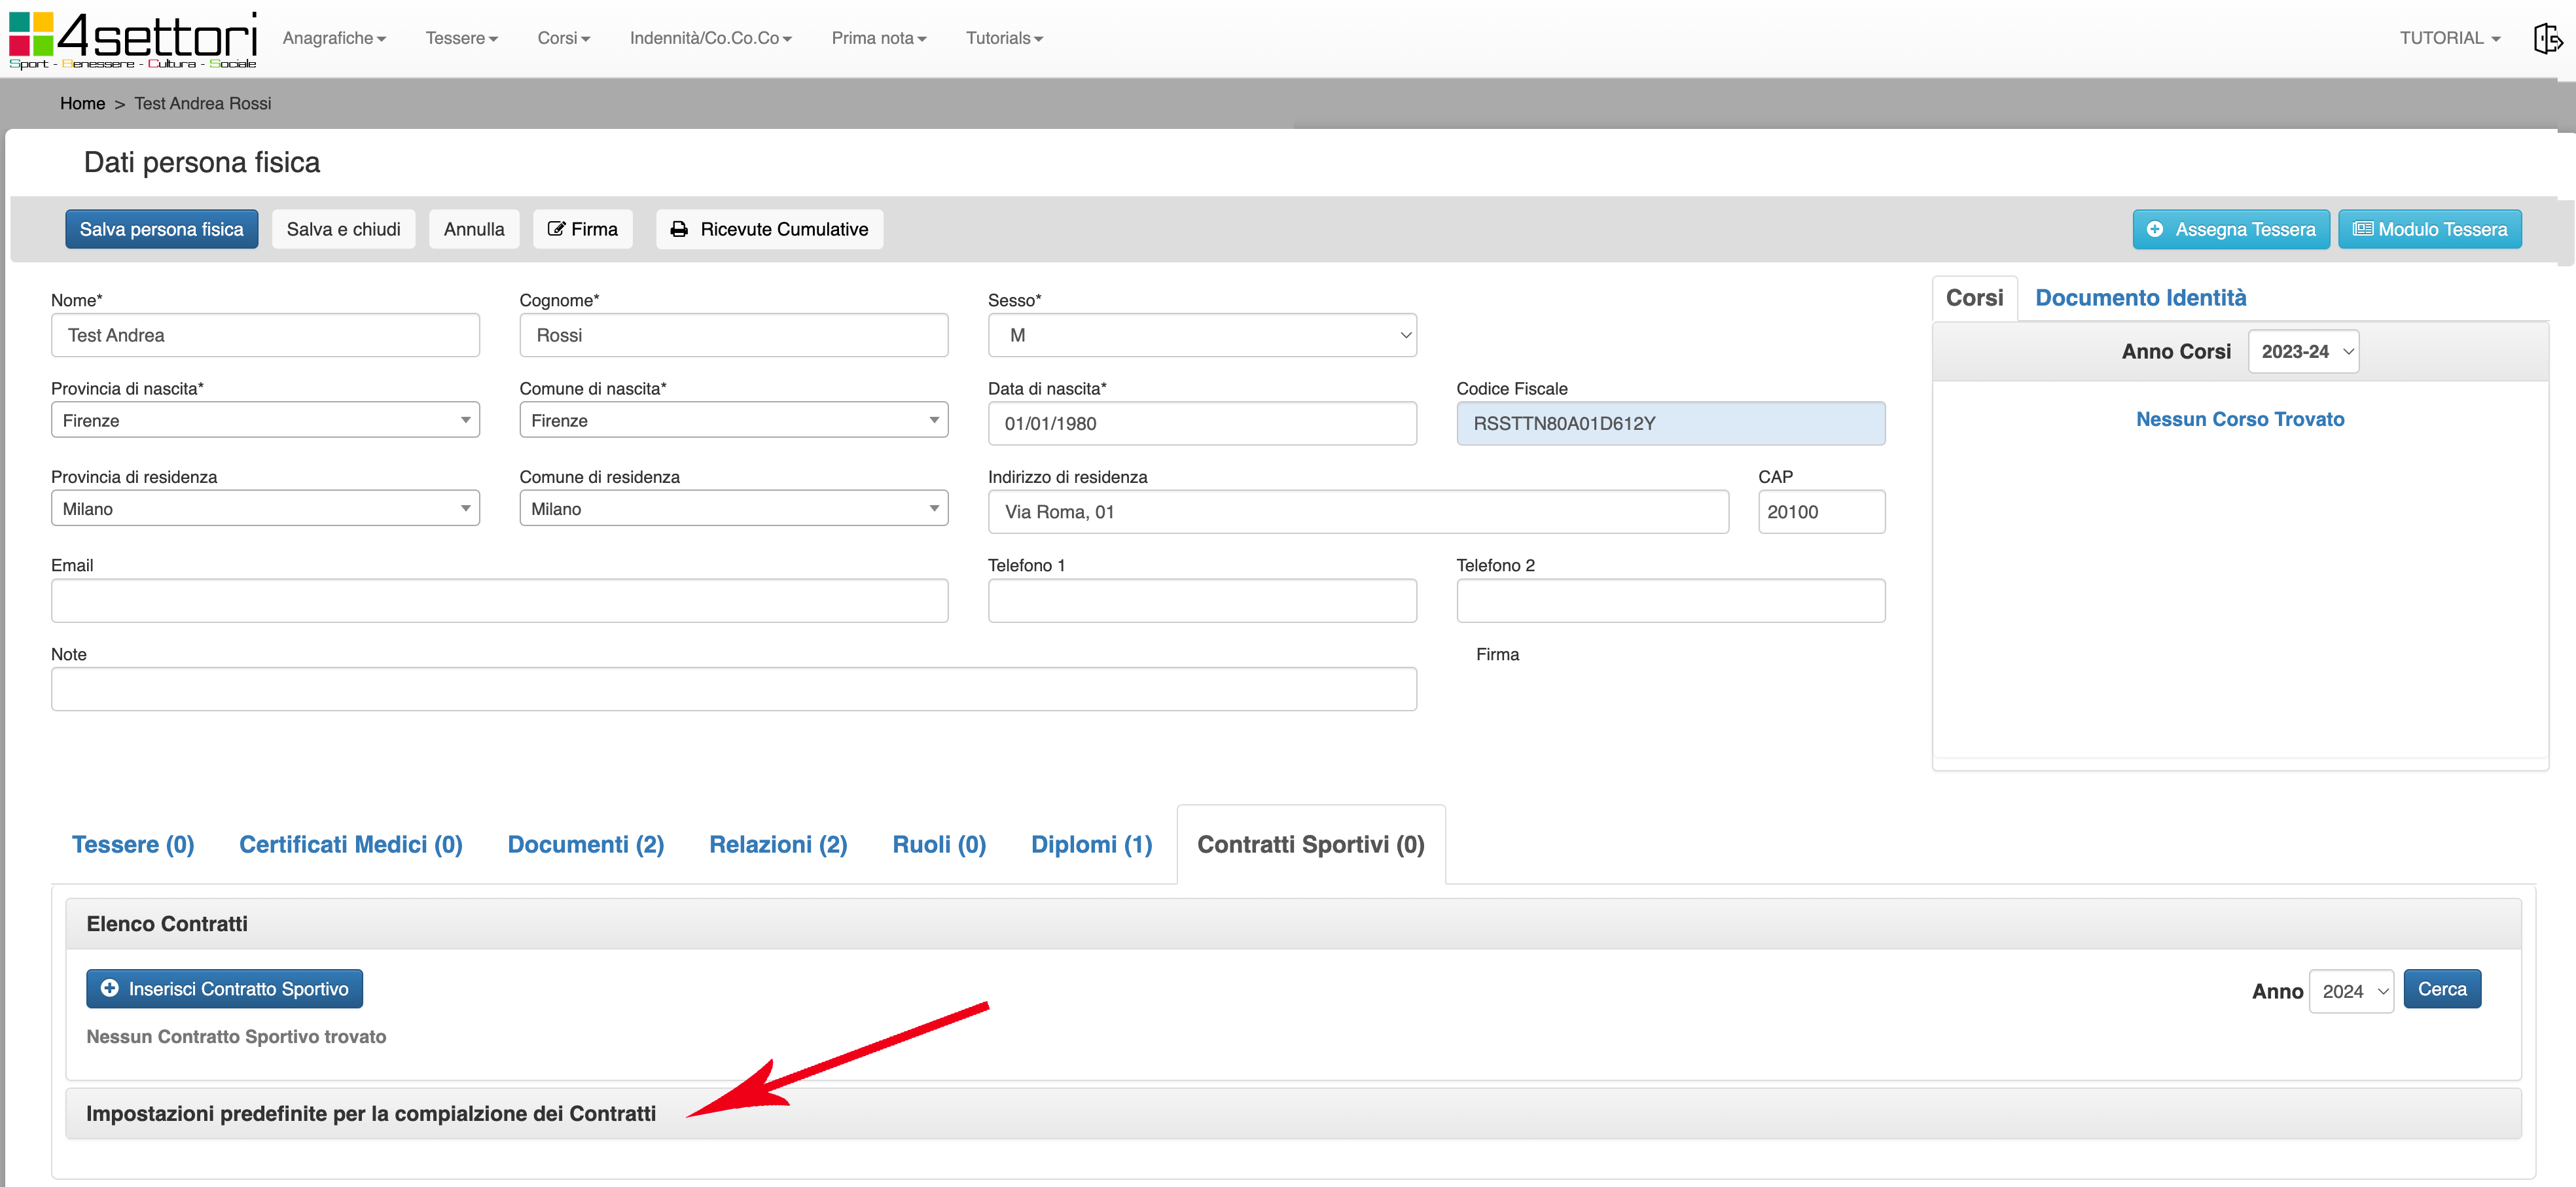2576x1187 pixels.
Task: Click the Home breadcrumb link
Action: click(82, 103)
